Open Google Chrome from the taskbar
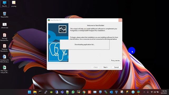Image resolution: width=169 pixels, height=95 pixels. [x=84, y=92]
